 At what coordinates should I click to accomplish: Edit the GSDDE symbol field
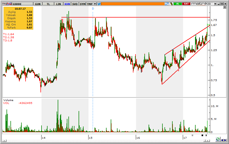click(x=22, y=4)
